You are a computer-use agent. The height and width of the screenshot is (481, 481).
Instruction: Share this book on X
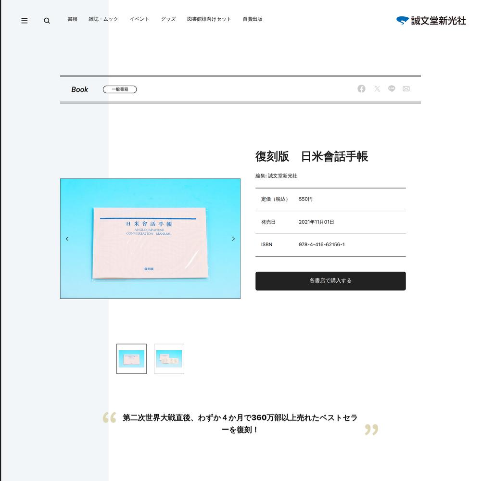click(377, 89)
